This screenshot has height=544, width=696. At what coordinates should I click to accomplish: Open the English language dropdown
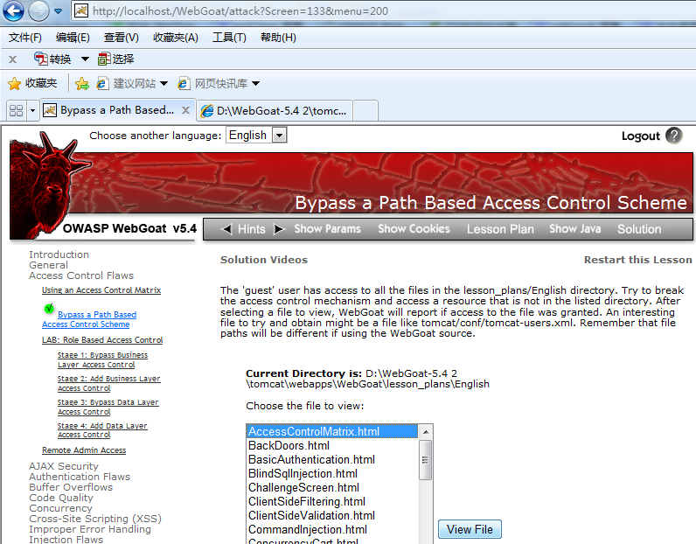click(x=256, y=135)
